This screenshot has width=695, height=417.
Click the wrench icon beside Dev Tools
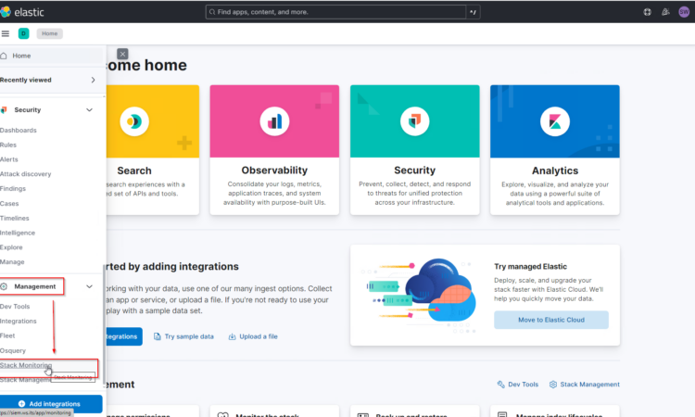[x=500, y=385]
